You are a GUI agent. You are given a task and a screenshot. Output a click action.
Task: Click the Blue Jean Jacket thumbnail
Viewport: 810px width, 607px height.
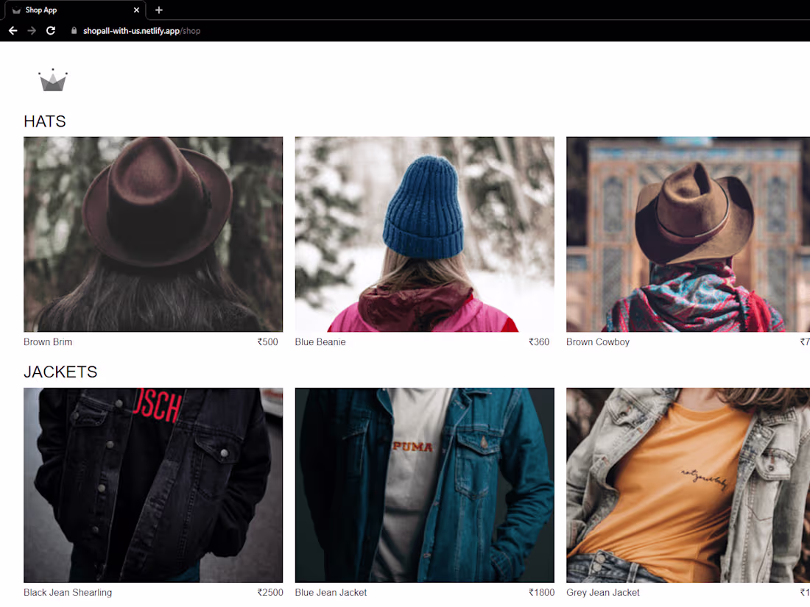424,485
